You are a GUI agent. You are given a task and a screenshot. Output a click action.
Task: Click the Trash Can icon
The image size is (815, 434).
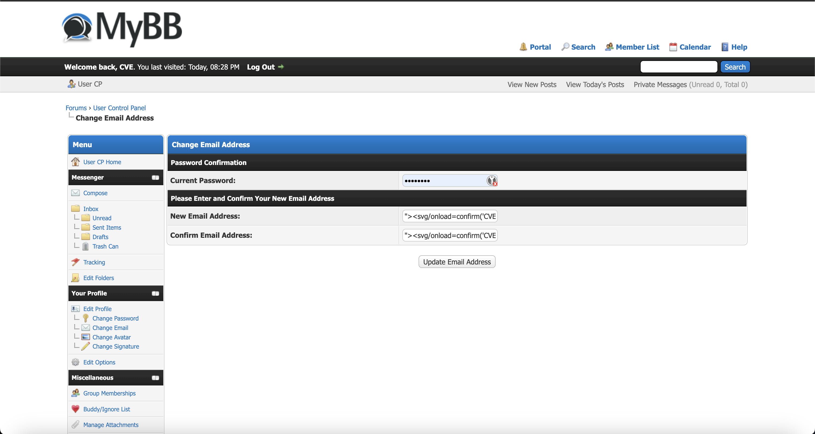85,246
